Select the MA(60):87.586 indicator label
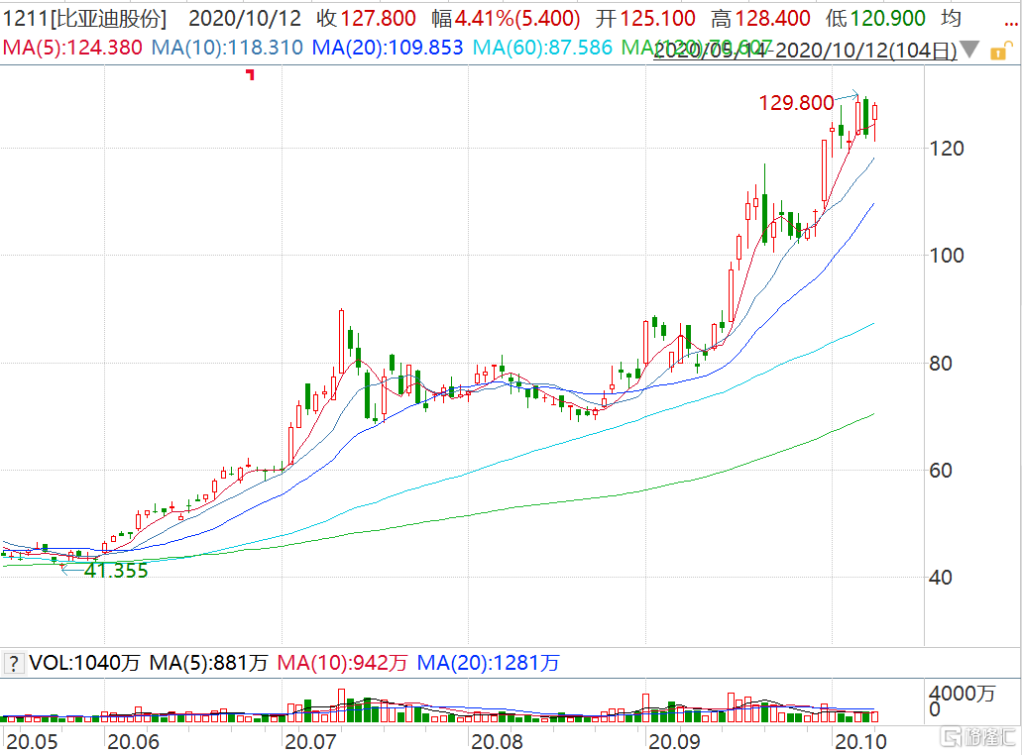The height and width of the screenshot is (755, 1022). (x=543, y=48)
